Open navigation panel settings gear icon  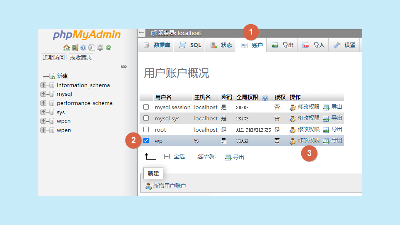click(x=100, y=47)
